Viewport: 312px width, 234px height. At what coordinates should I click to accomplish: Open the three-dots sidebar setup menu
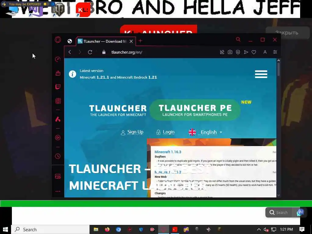tap(58, 191)
